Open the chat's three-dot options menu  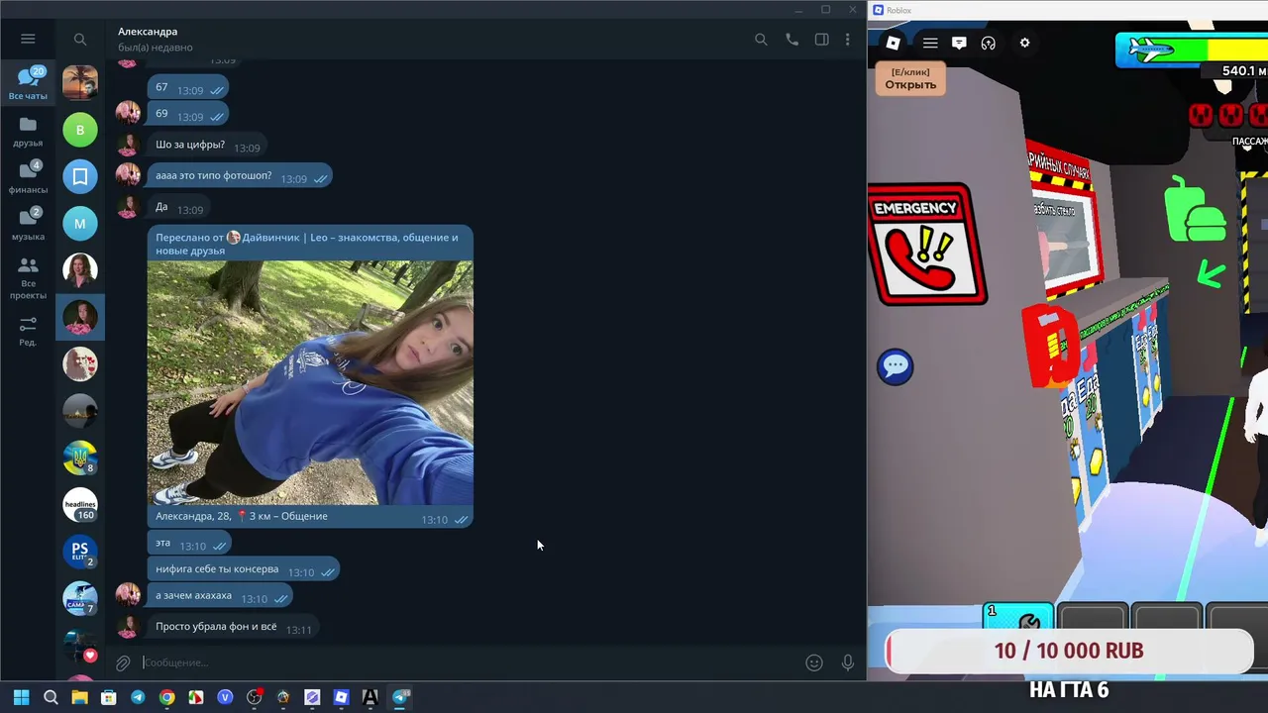pos(847,40)
